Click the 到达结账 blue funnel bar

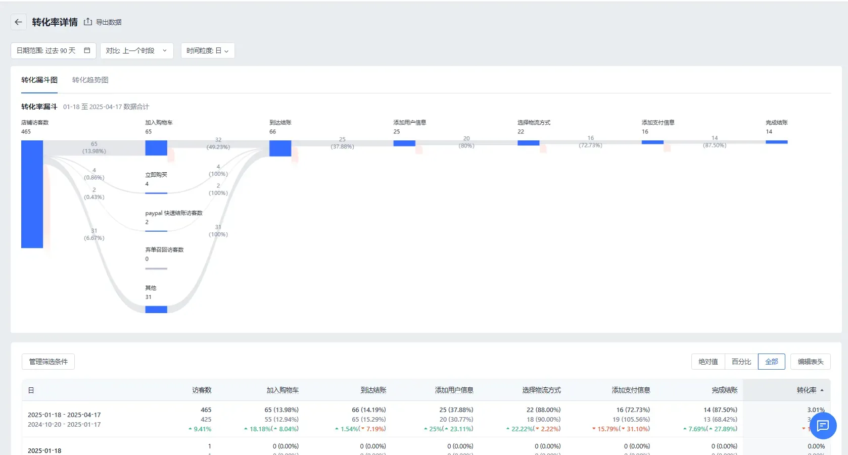(280, 148)
